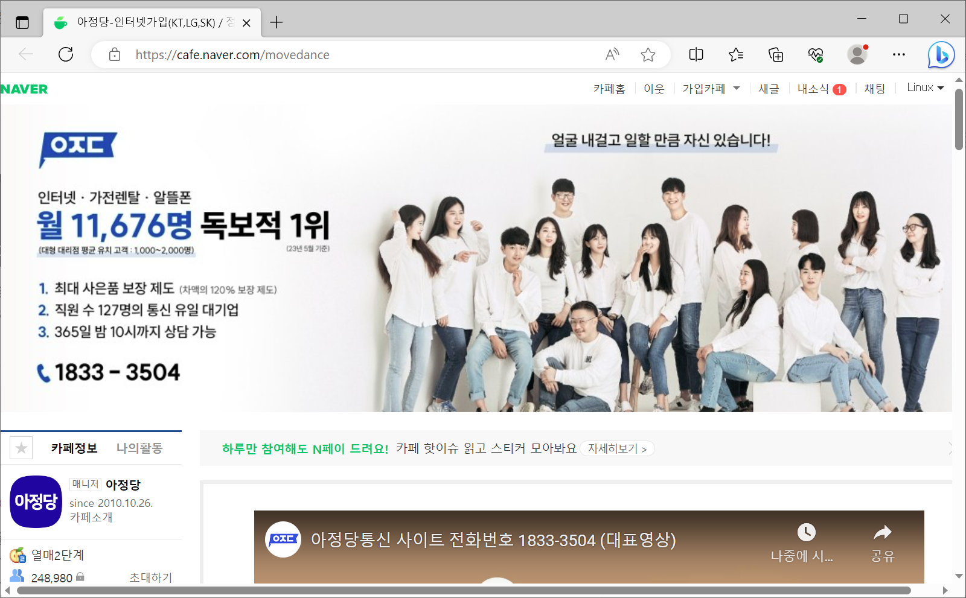The image size is (966, 598).
Task: Reload the page with the refresh icon
Action: pos(66,54)
